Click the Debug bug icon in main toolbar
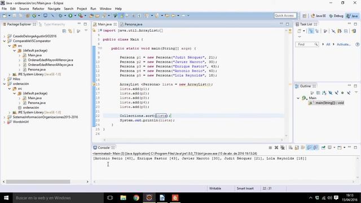Image resolution: width=361 pixels, height=203 pixels. (x=60, y=16)
